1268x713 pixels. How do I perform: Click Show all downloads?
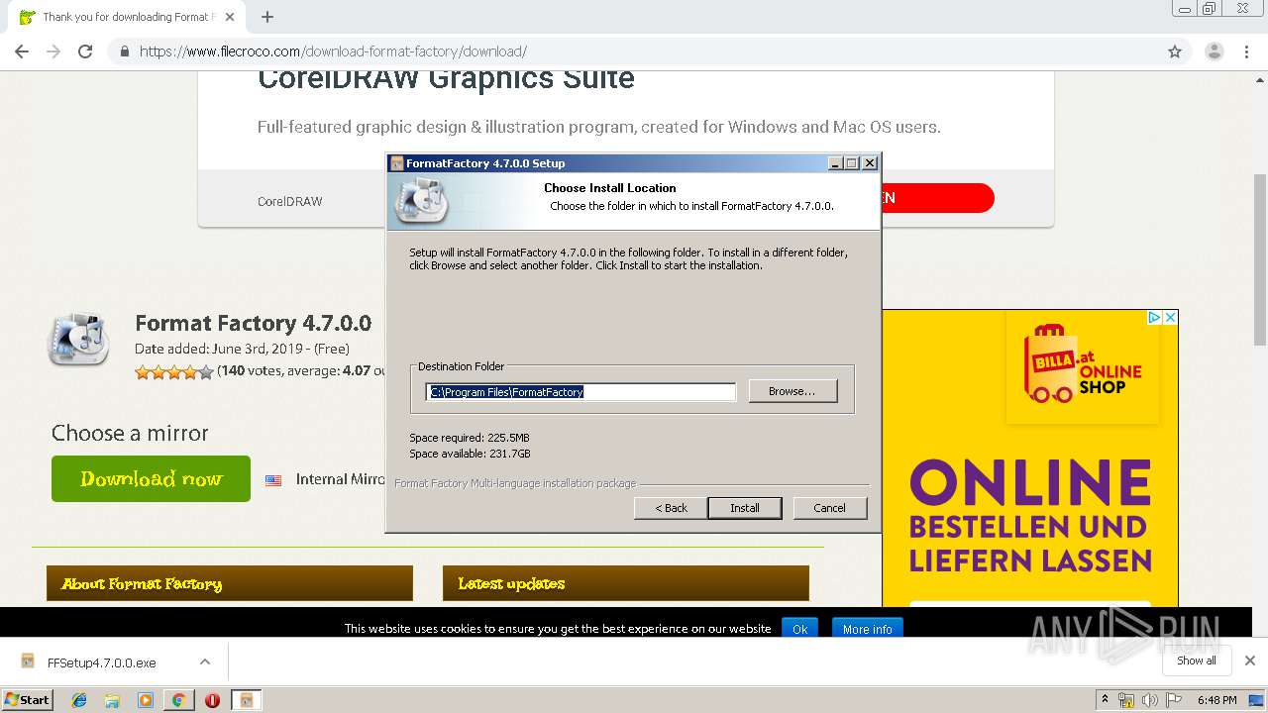[1196, 661]
